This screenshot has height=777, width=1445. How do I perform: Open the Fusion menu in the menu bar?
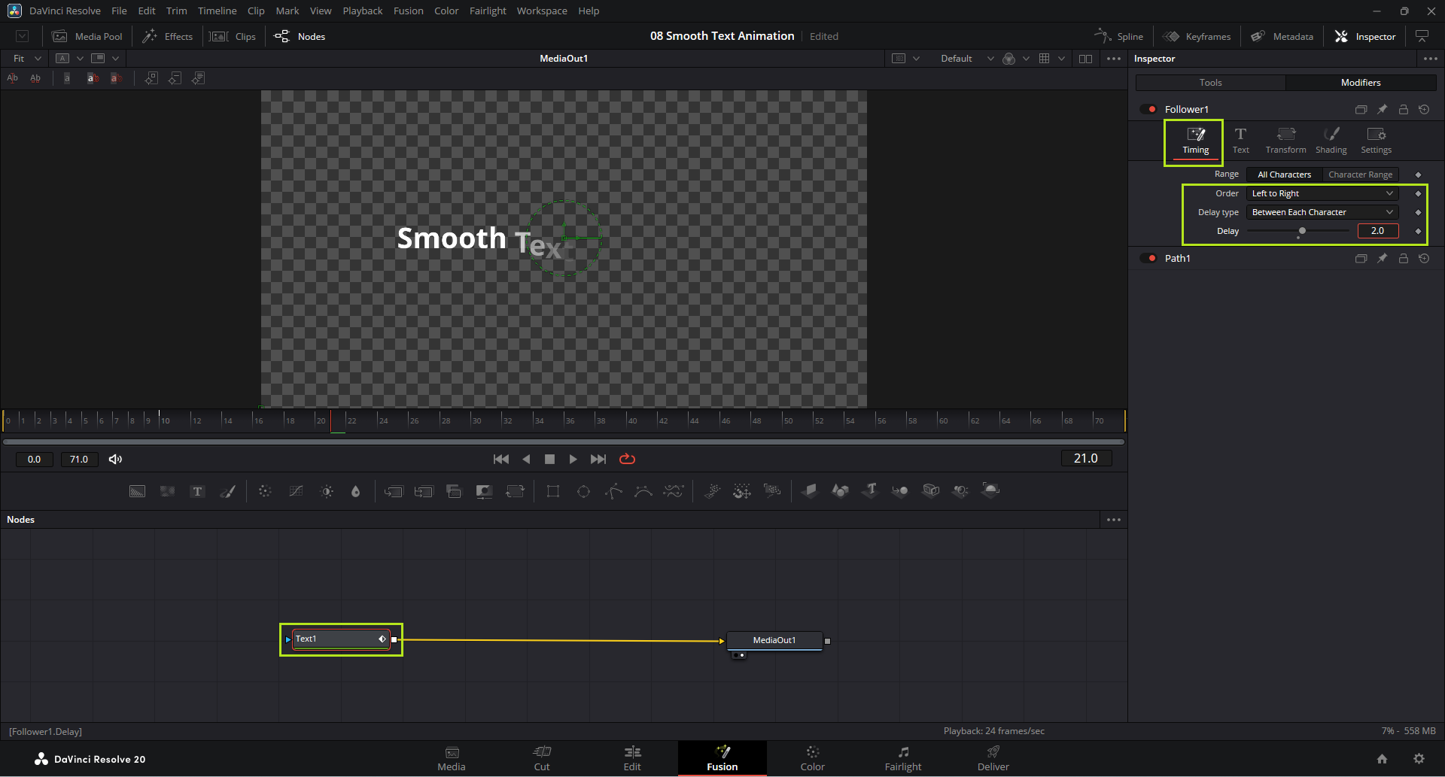click(x=408, y=11)
